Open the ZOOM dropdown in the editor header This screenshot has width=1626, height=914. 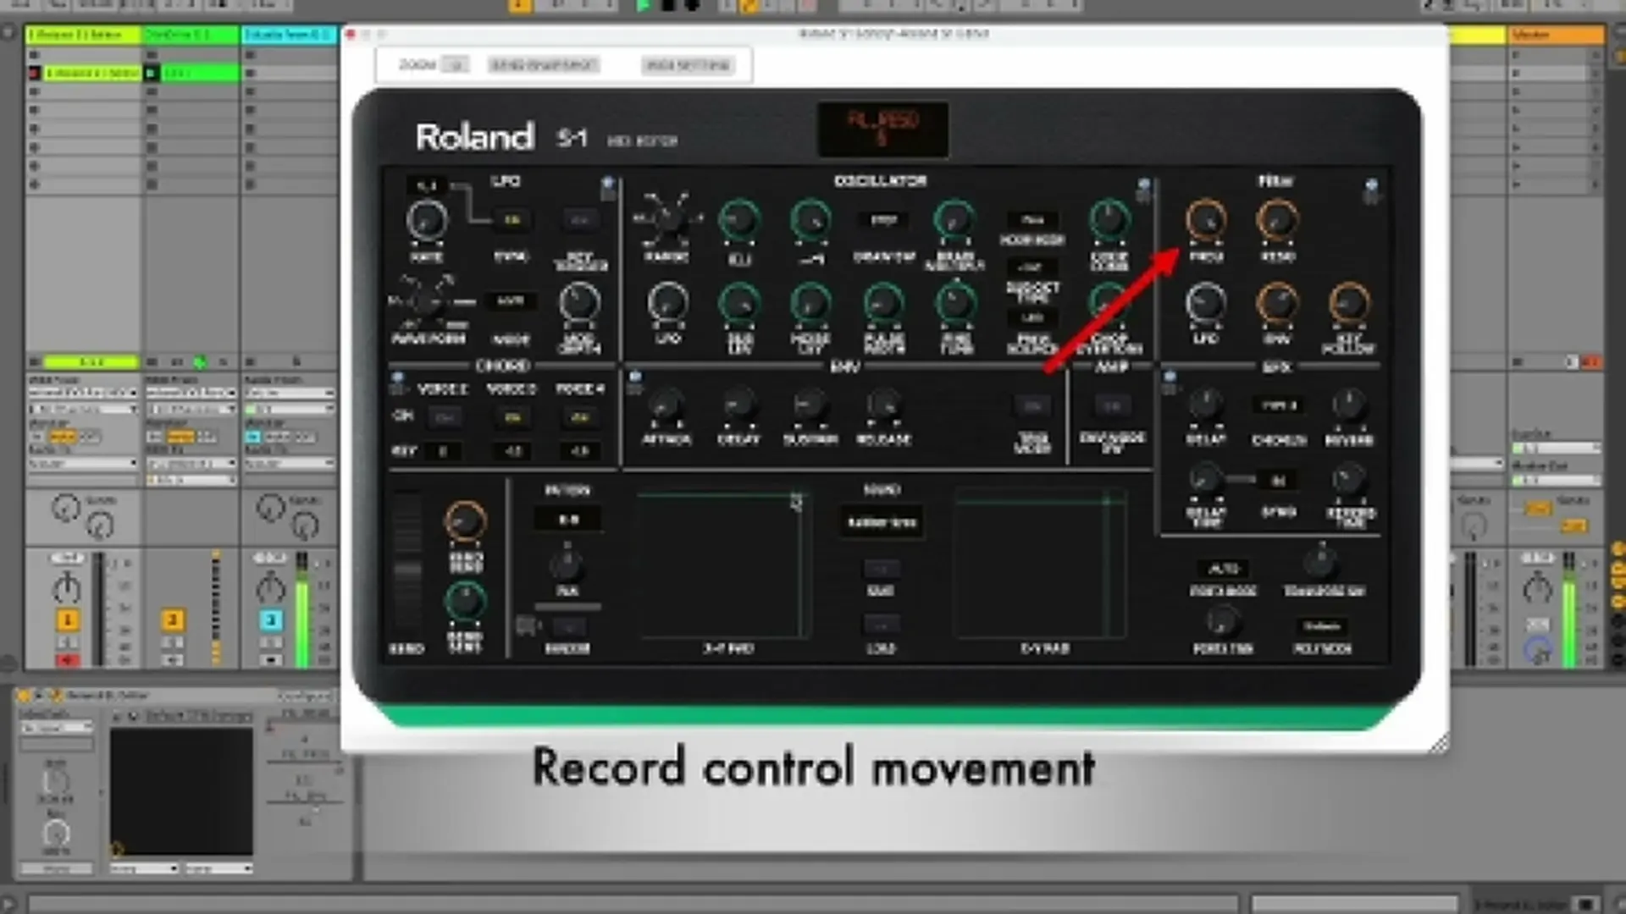[455, 65]
